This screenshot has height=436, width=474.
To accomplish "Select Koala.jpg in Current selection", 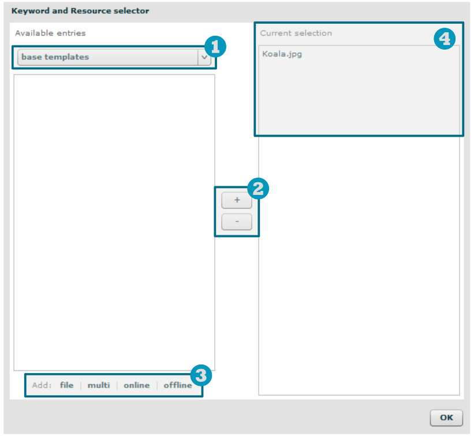I will tap(282, 54).
